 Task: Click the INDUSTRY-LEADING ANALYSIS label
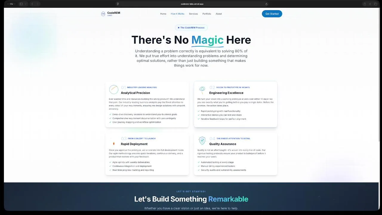coord(142,87)
